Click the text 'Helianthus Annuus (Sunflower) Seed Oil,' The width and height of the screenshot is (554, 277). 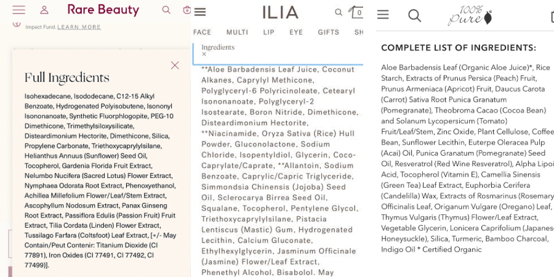pyautogui.click(x=86, y=156)
